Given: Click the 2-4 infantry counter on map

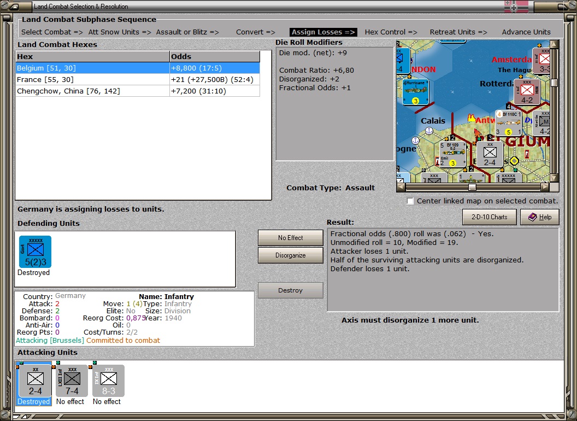Looking at the screenshot, I should [x=490, y=154].
